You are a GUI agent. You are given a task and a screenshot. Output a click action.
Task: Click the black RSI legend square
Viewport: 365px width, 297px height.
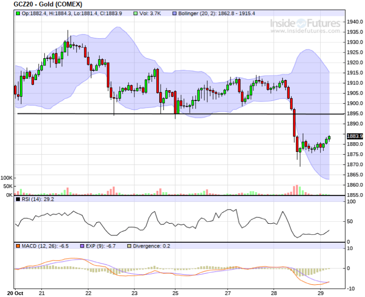[18, 199]
